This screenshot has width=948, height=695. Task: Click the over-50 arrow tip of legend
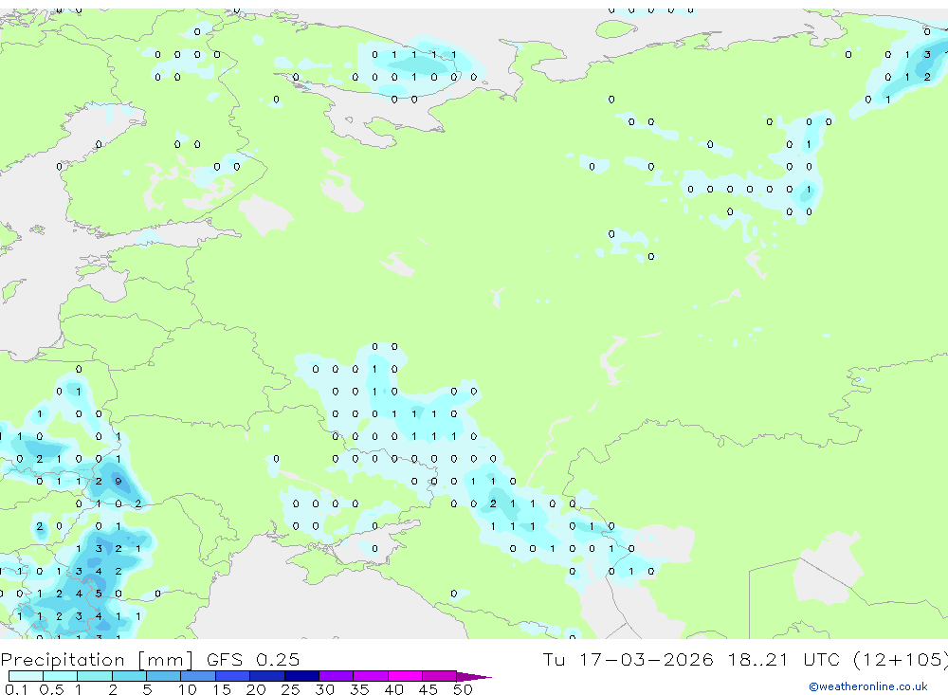coord(474,677)
